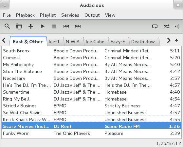Show more playlist tabs with right chevron
This screenshot has height=147, width=183.
tap(169, 40)
